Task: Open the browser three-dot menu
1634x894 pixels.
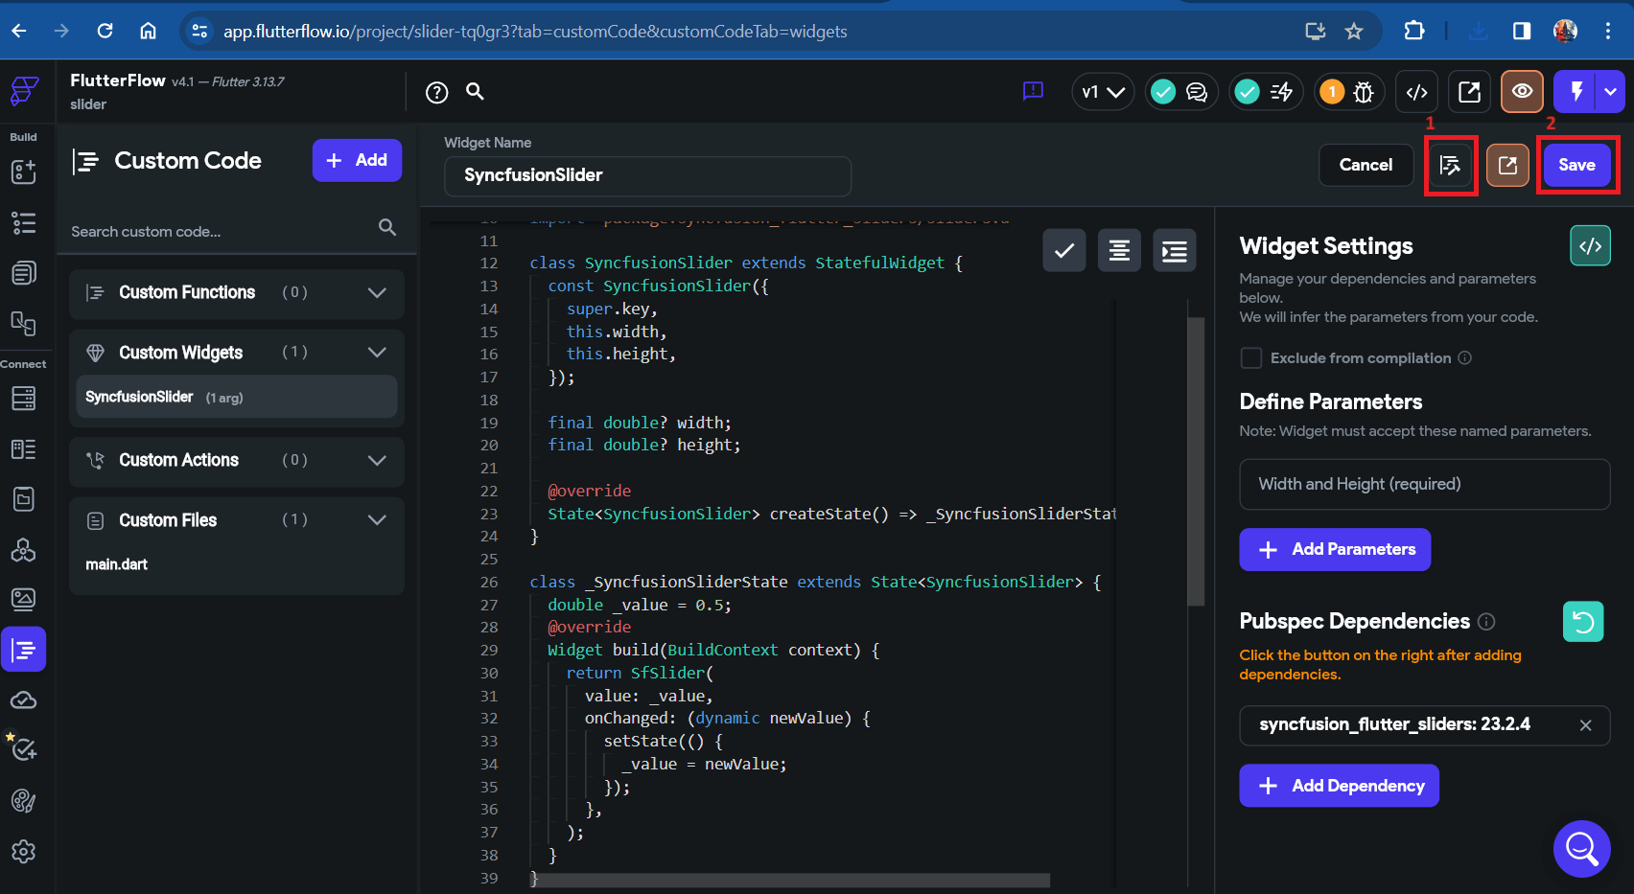Action: point(1608,31)
